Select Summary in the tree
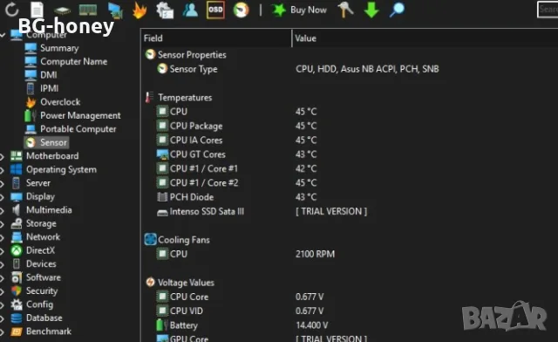This screenshot has height=342, width=558. coord(59,48)
